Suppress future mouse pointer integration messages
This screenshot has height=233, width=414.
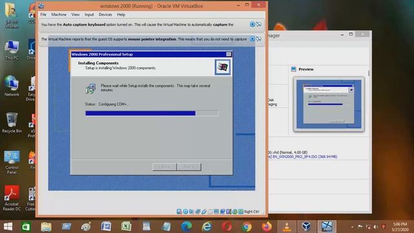click(x=259, y=39)
